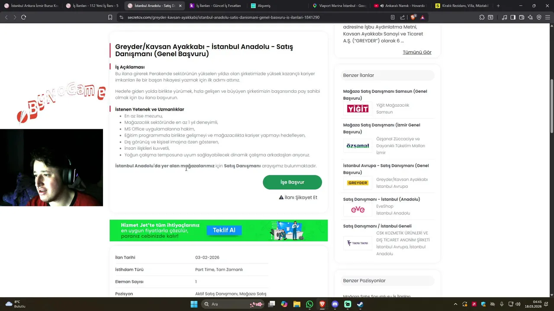554x311 pixels.
Task: Bookmark this page icon in address bar
Action: click(110, 17)
